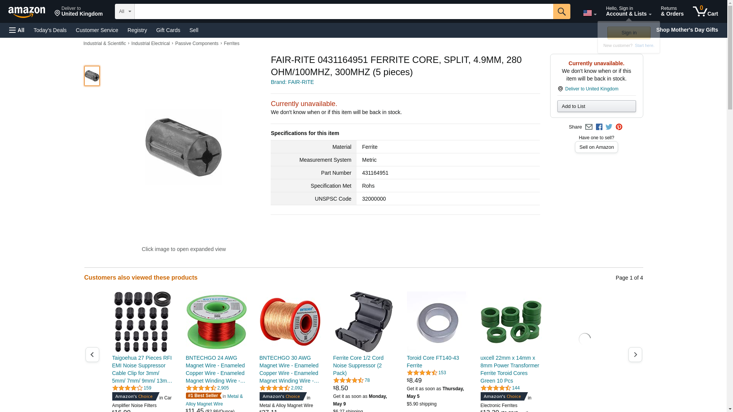733x412 pixels.
Task: Click inside the Amazon search field
Action: click(x=344, y=11)
